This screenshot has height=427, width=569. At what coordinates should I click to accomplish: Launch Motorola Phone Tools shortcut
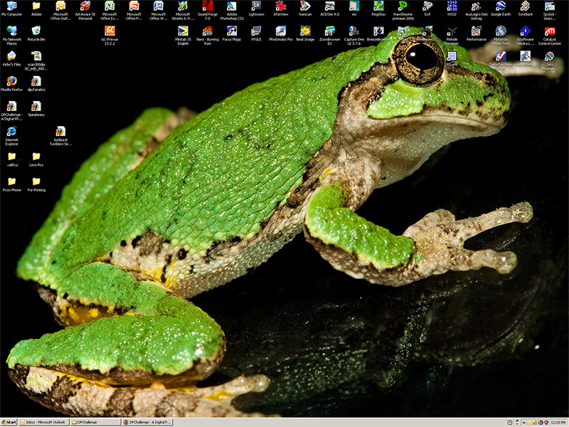[x=501, y=35]
